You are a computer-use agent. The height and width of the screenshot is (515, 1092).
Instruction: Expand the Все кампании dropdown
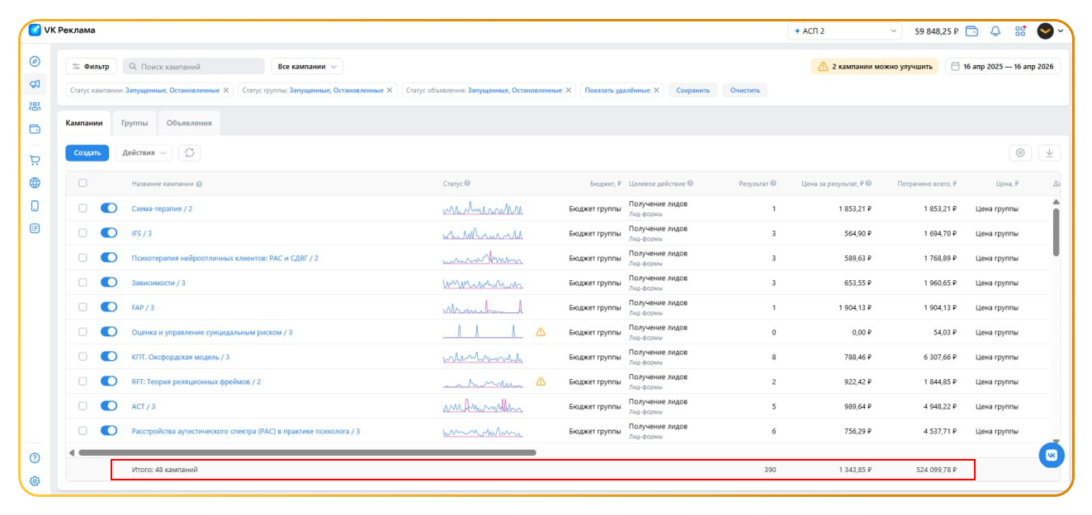[306, 67]
